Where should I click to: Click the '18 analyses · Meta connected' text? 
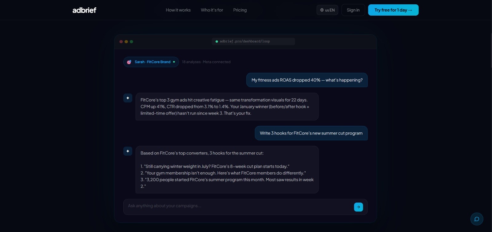(206, 62)
